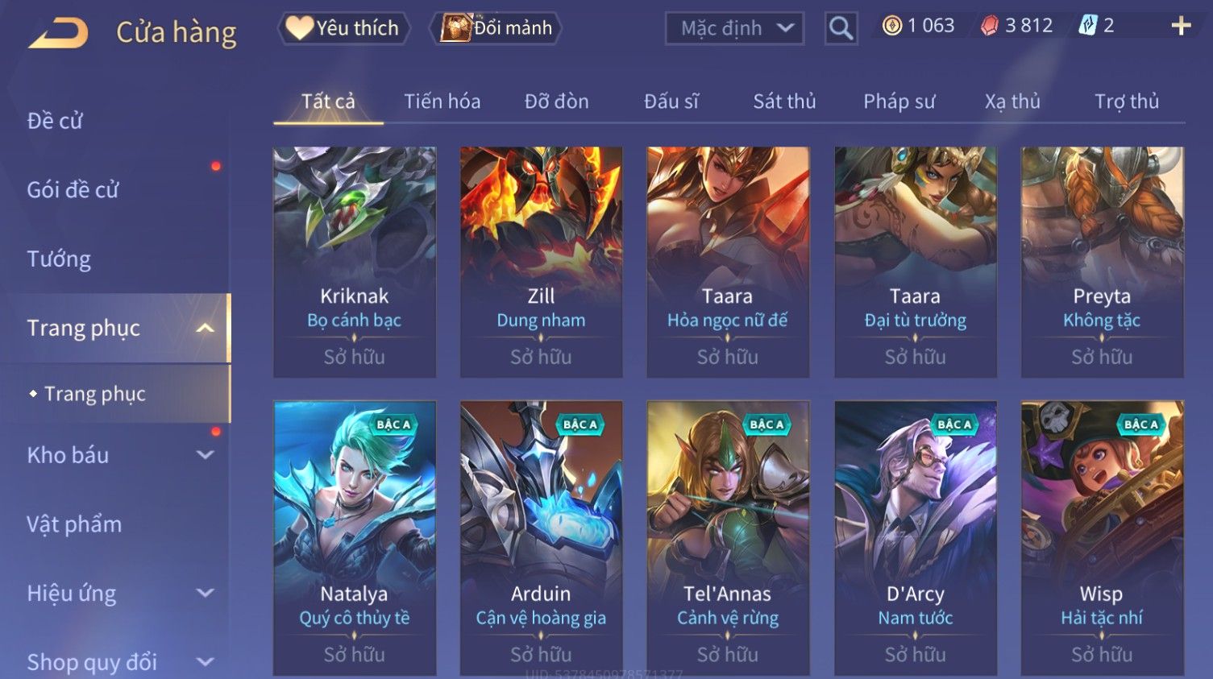
Task: Open Natalya Quý cô thủy tề skin card
Action: [355, 538]
